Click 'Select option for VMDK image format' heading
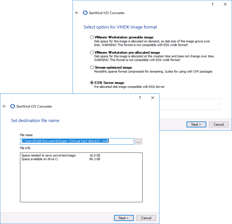The image size is (232, 224). (x=120, y=27)
